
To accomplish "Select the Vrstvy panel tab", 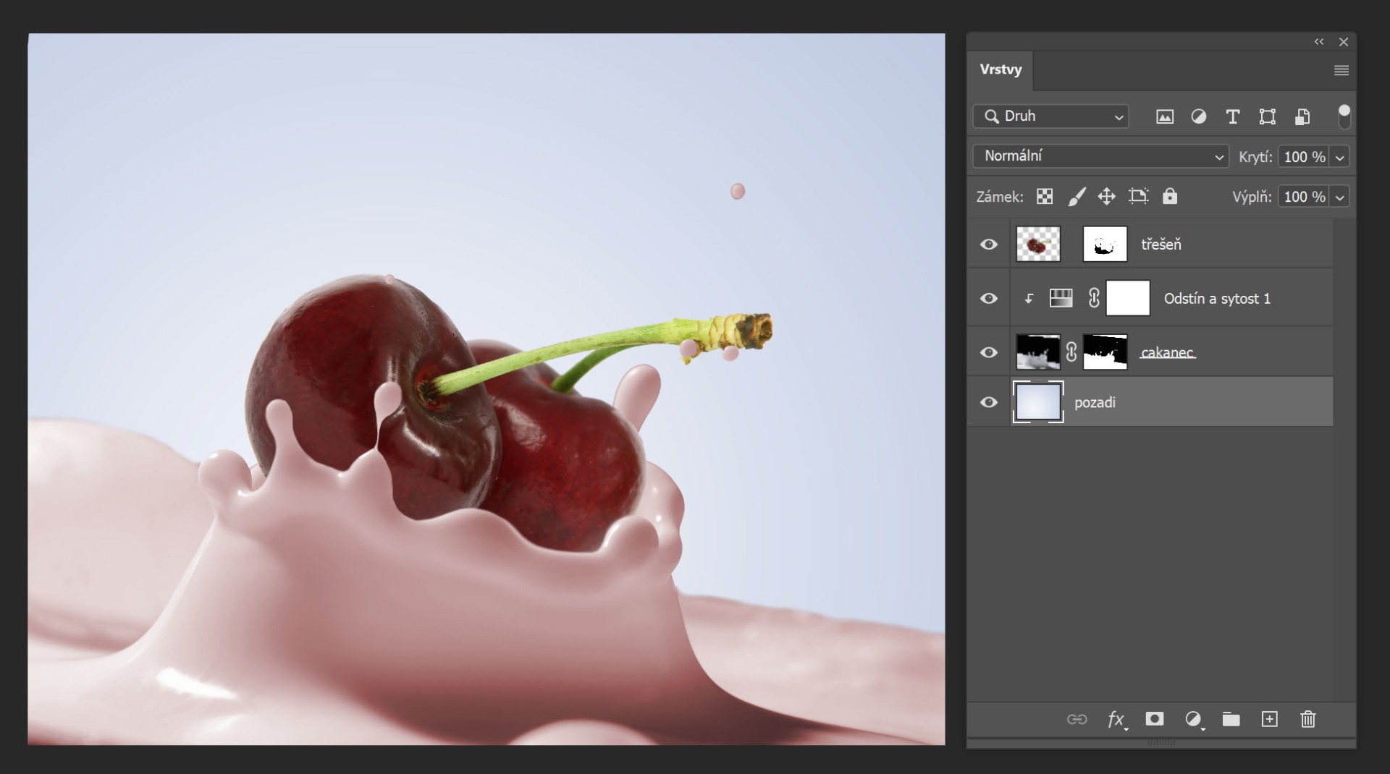I will point(1001,70).
